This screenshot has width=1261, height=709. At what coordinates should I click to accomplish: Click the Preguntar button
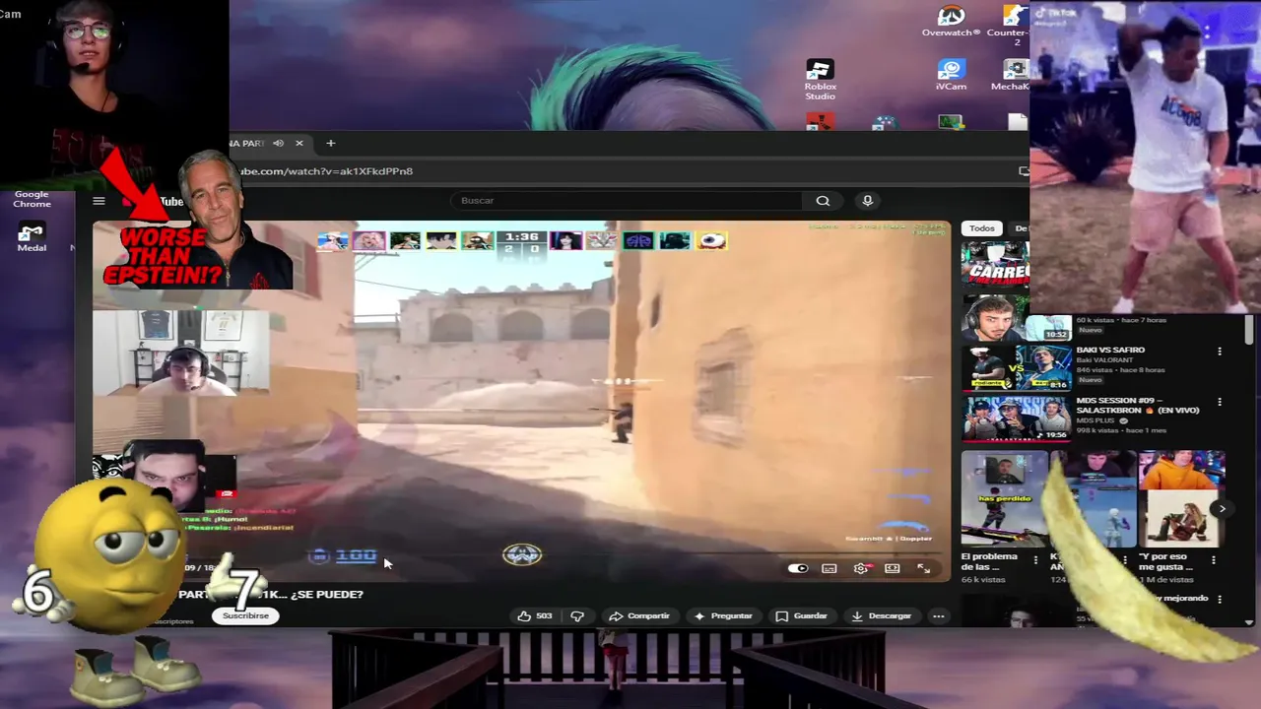[x=723, y=615]
